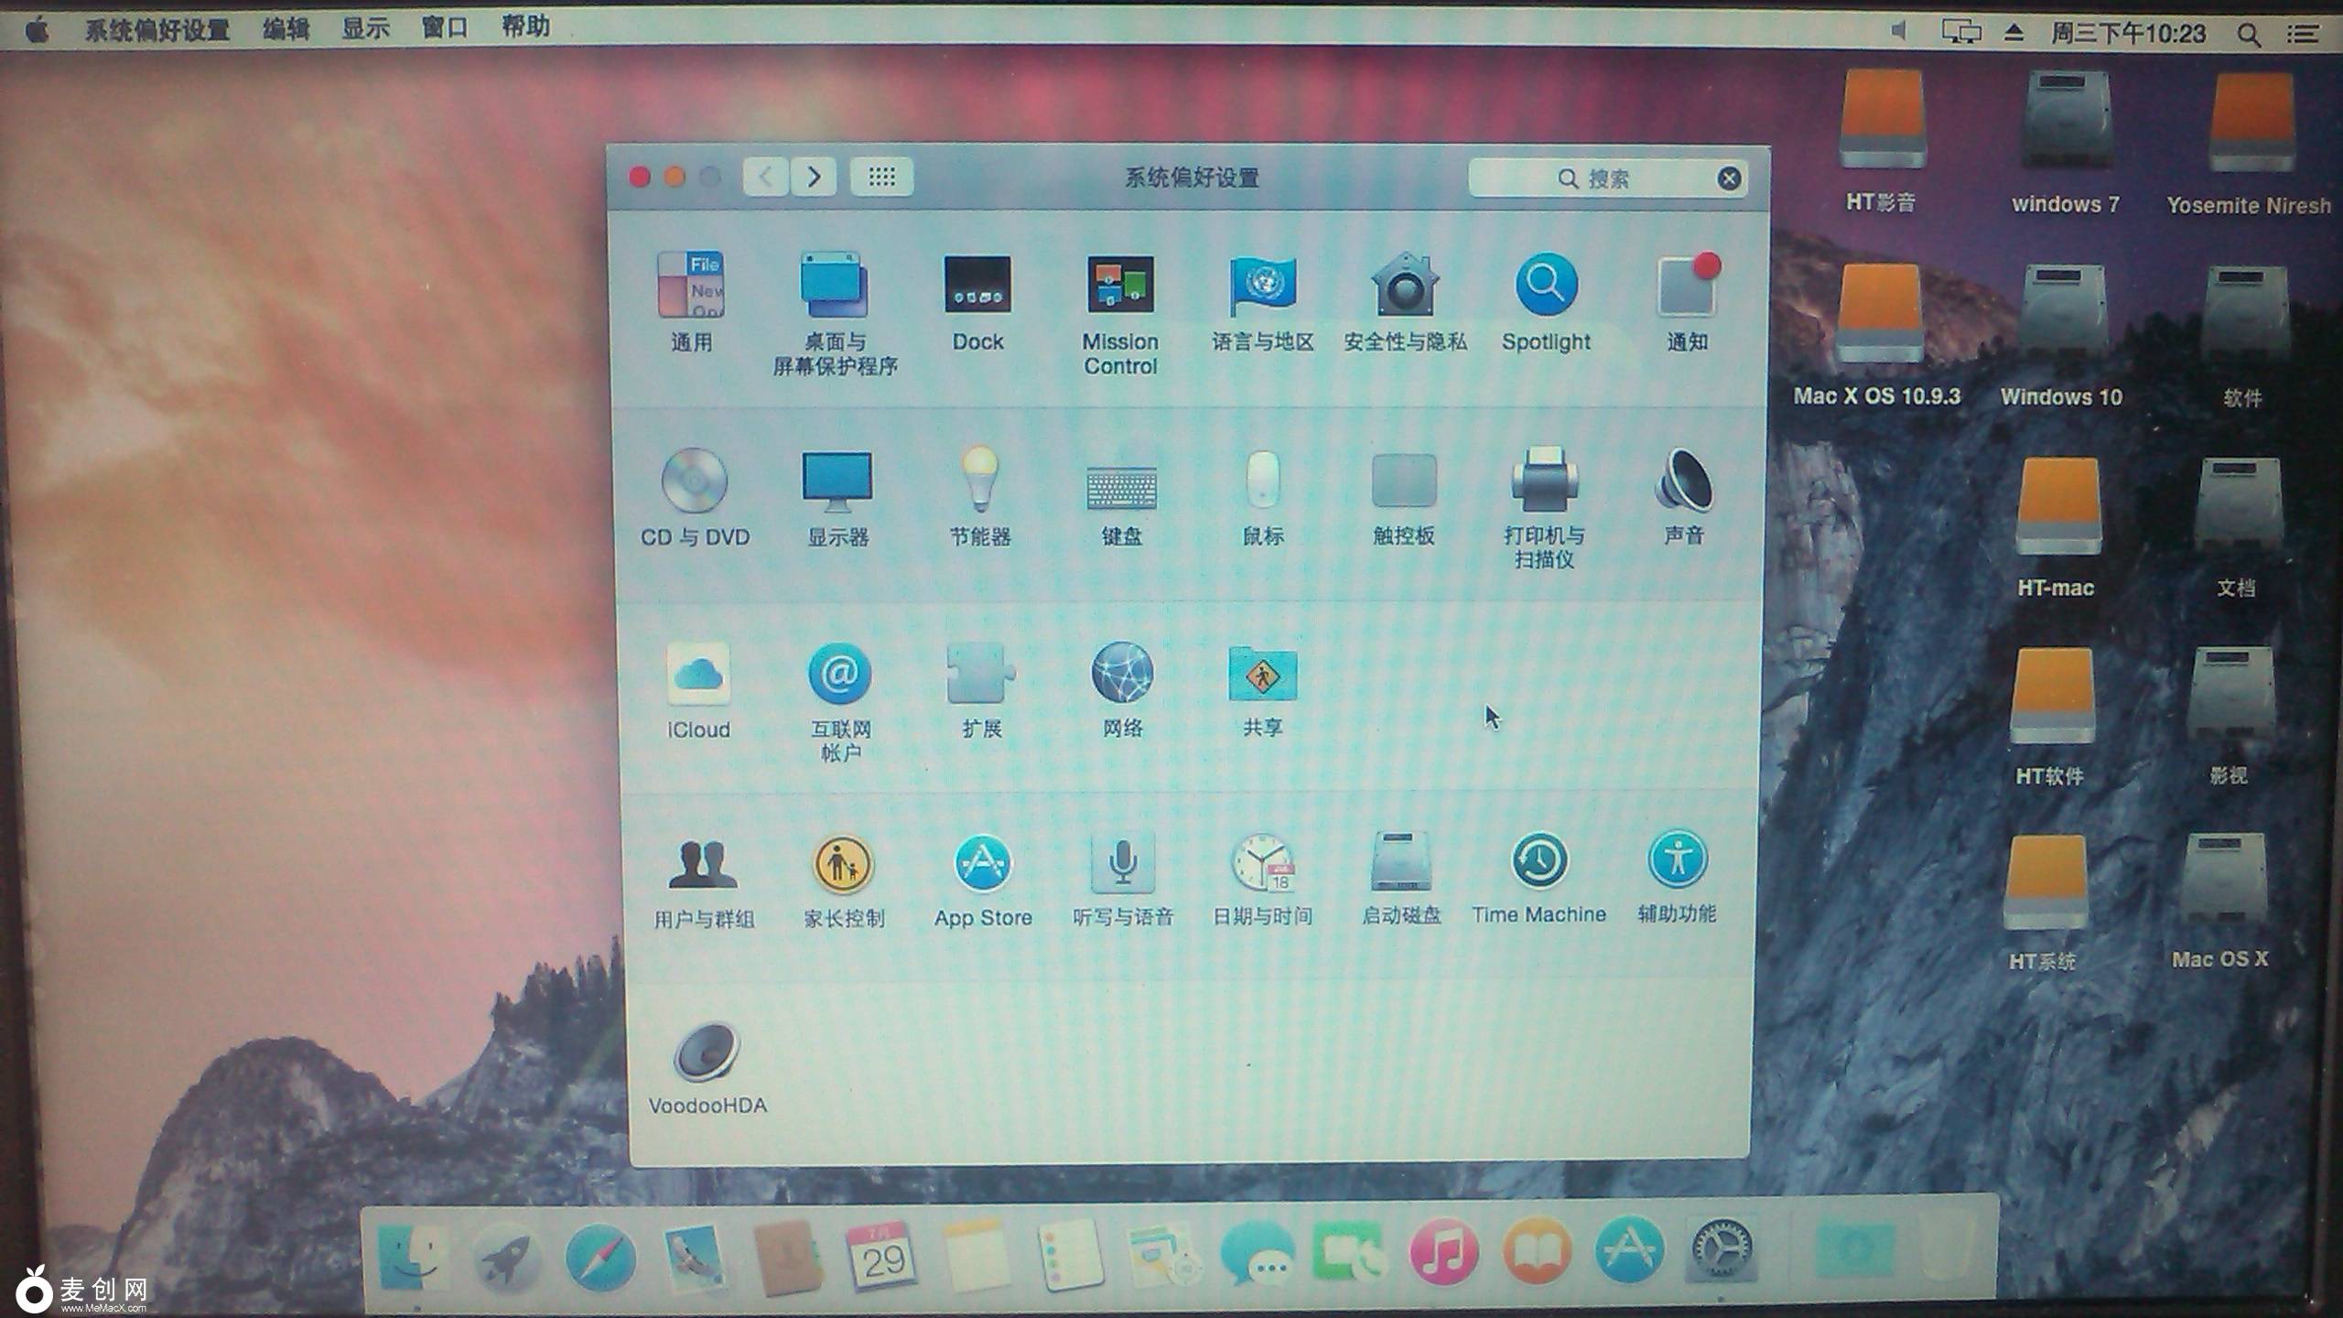2343x1318 pixels.
Task: Clear the search field with X button
Action: 1729,178
